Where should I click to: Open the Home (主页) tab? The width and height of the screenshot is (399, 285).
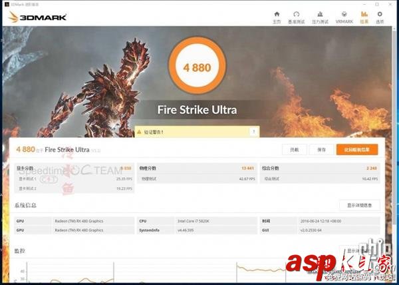277,17
